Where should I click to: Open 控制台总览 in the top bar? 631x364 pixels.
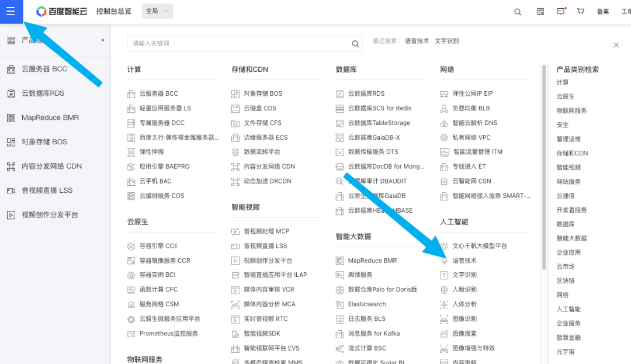coord(114,11)
